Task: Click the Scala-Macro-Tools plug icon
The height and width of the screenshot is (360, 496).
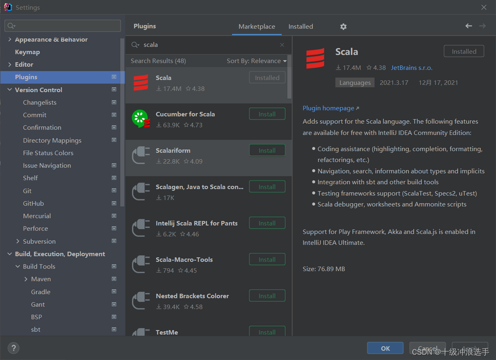Action: (x=141, y=265)
